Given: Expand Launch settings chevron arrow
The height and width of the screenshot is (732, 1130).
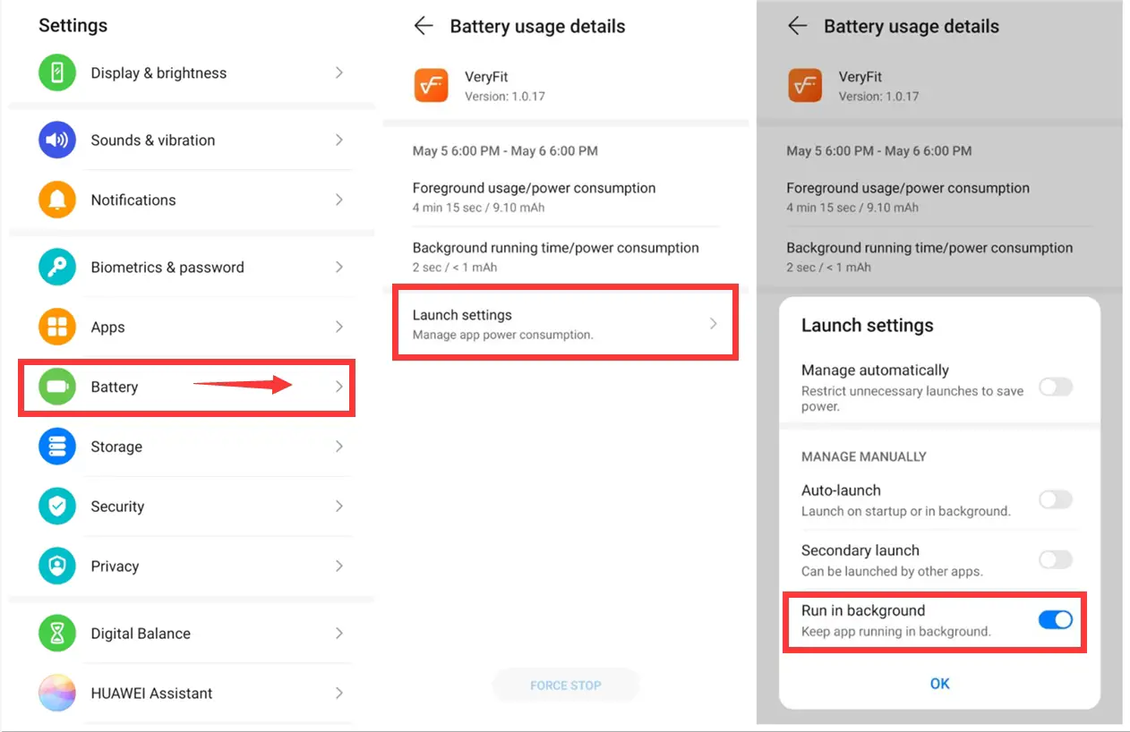Looking at the screenshot, I should point(714,324).
